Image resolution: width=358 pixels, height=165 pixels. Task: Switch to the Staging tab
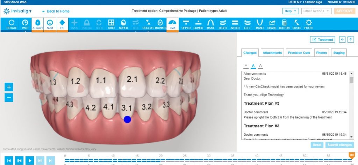click(339, 53)
